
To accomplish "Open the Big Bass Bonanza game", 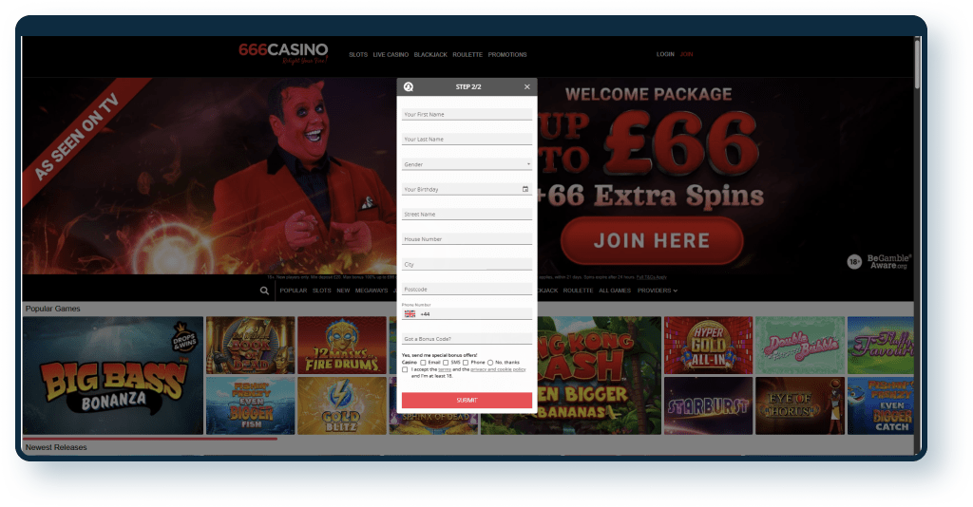I will 113,376.
